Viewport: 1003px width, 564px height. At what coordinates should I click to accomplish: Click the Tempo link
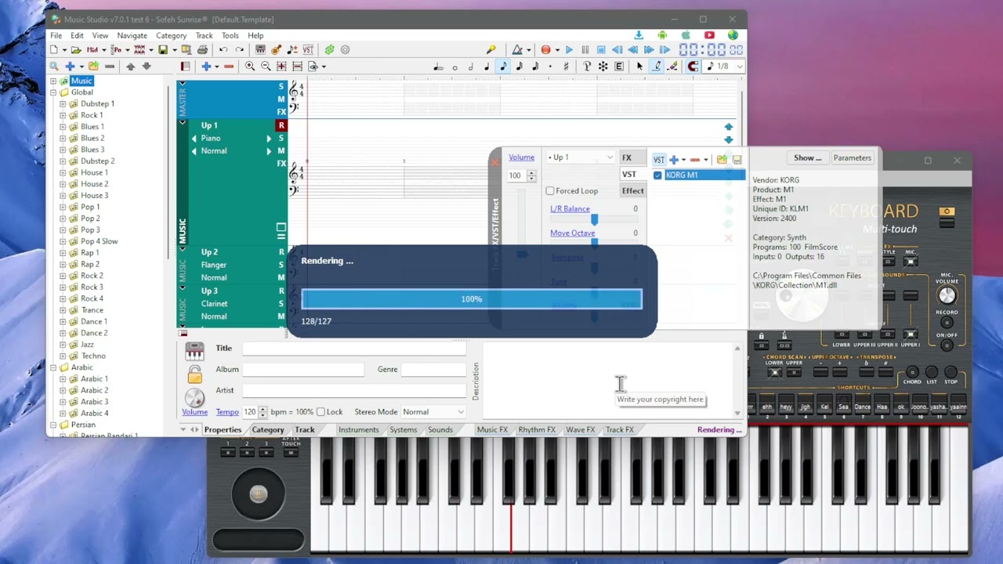click(x=227, y=412)
